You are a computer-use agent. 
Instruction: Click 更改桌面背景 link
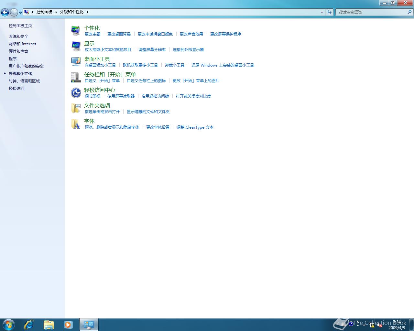point(119,34)
